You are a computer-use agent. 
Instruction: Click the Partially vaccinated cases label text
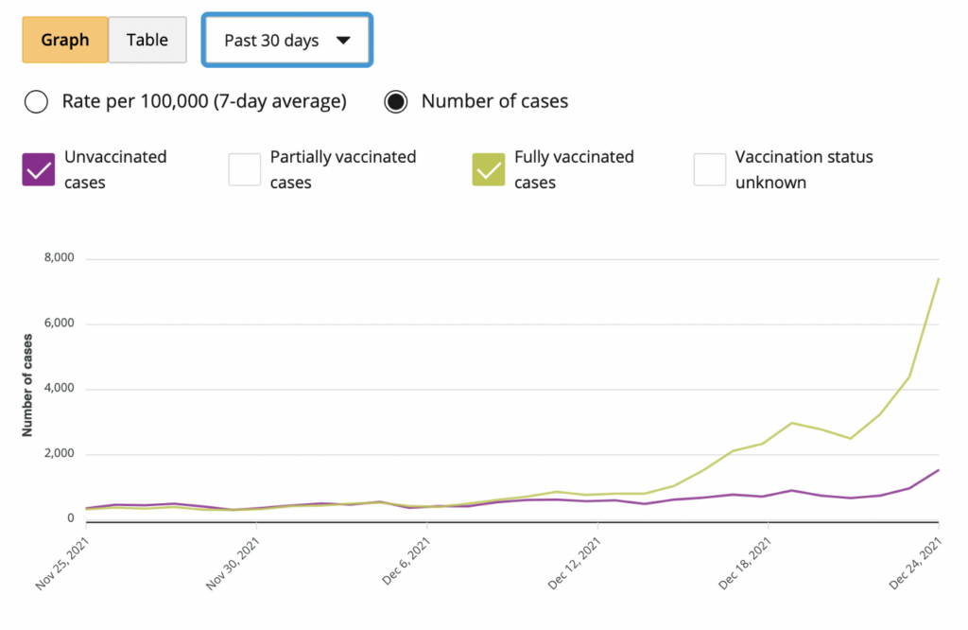coord(342,169)
